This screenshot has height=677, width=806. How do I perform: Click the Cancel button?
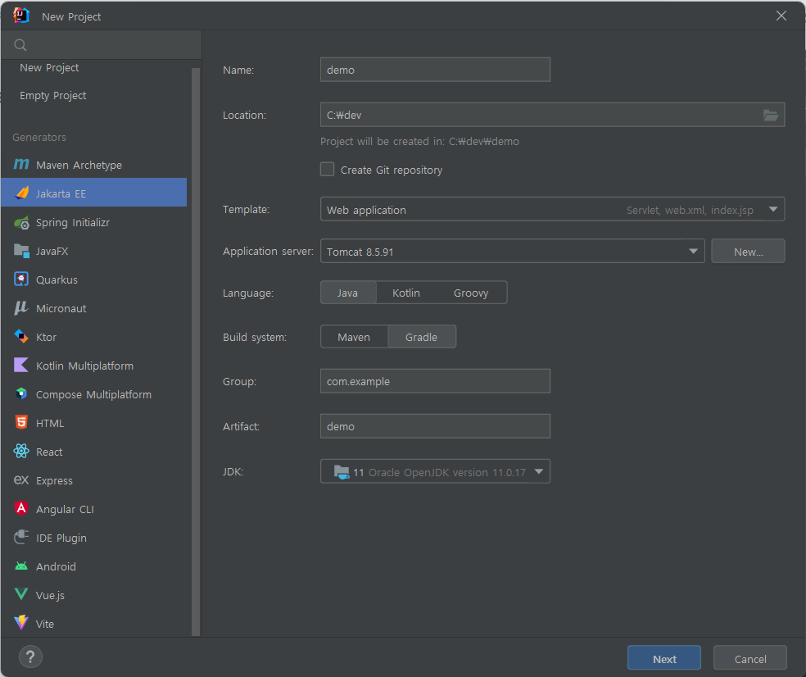tap(750, 658)
